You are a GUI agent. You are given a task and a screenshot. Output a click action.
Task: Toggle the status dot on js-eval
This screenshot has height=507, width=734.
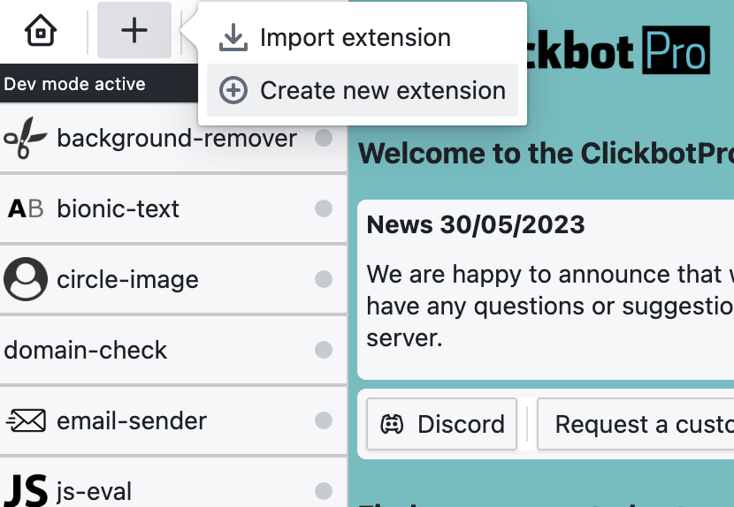324,491
